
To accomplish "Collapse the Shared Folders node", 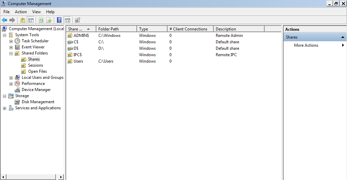I will coord(11,54).
